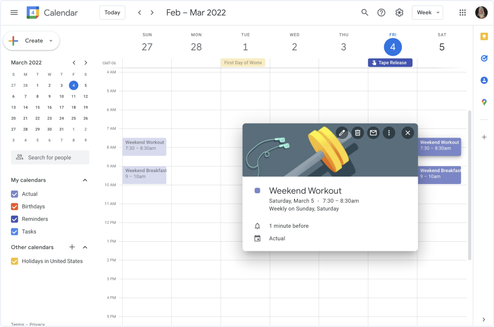Click the Google Calendar logo
494x327 pixels.
pos(33,12)
